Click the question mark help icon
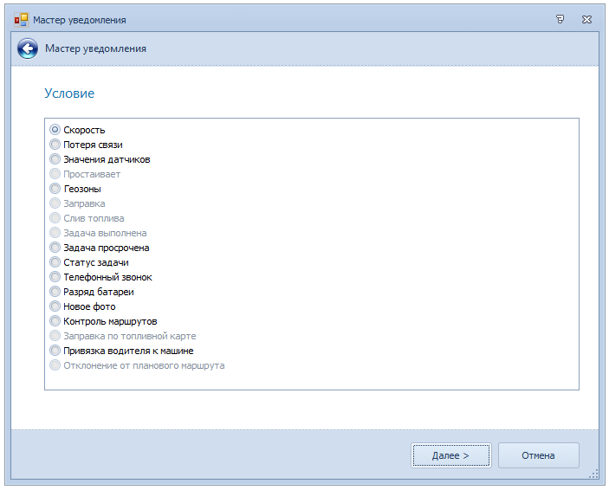 [560, 18]
